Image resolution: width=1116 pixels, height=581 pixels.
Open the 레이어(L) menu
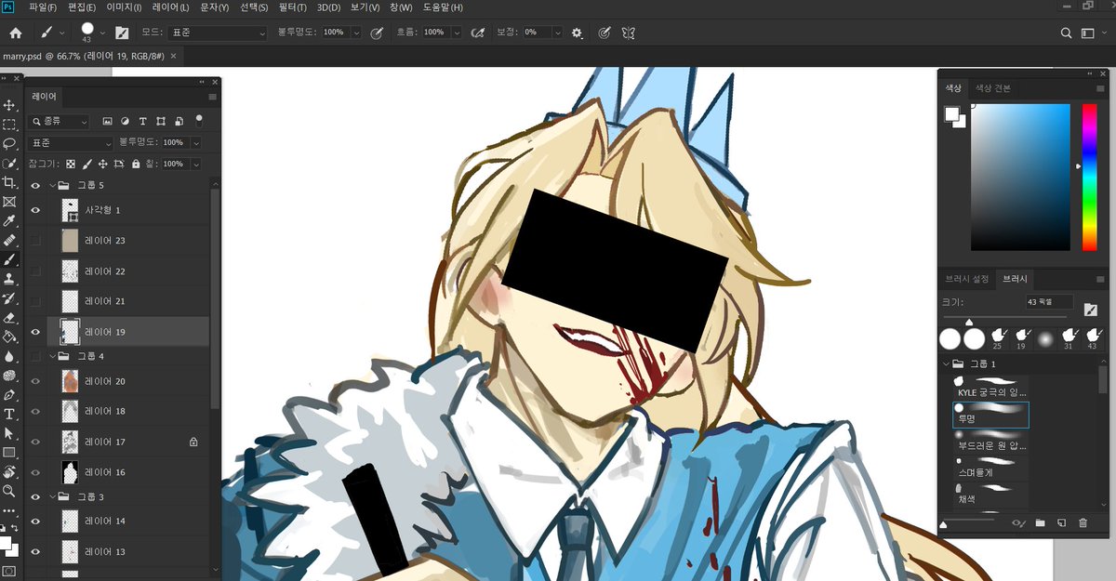[170, 7]
